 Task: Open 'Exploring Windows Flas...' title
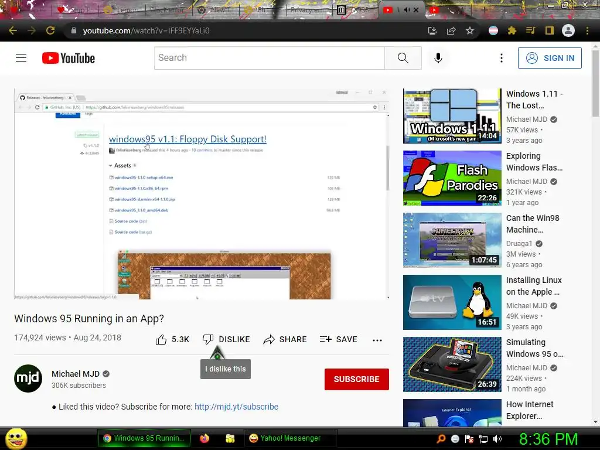point(534,162)
